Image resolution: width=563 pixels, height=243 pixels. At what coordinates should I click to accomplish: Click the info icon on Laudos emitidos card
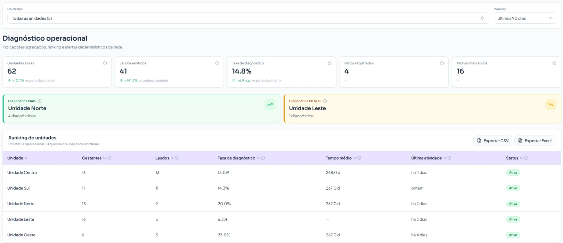(x=217, y=63)
